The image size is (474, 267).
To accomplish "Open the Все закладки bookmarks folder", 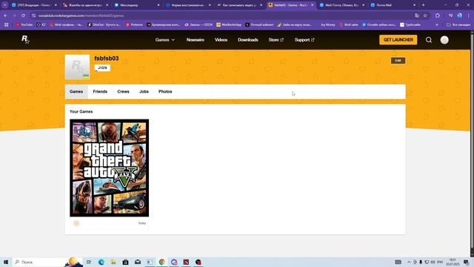I will pos(458,24).
